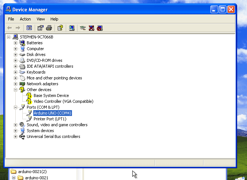This screenshot has height=180, width=247.
Task: Expand the Computer node
Action: (15, 49)
